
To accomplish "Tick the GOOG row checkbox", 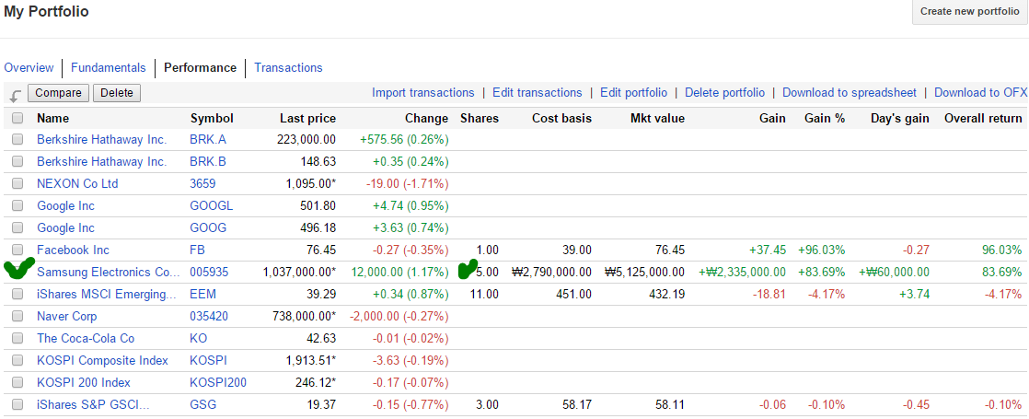I will click(x=17, y=227).
